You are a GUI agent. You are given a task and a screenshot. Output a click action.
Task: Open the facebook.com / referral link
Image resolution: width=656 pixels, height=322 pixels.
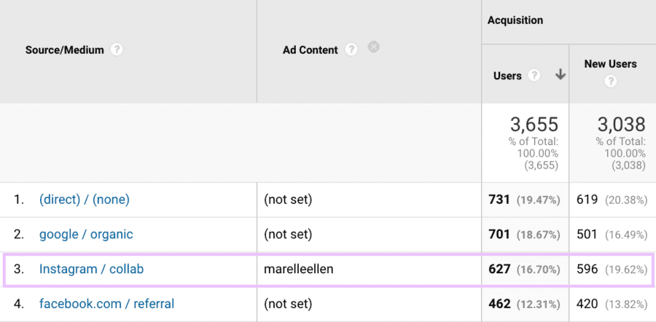[106, 303]
